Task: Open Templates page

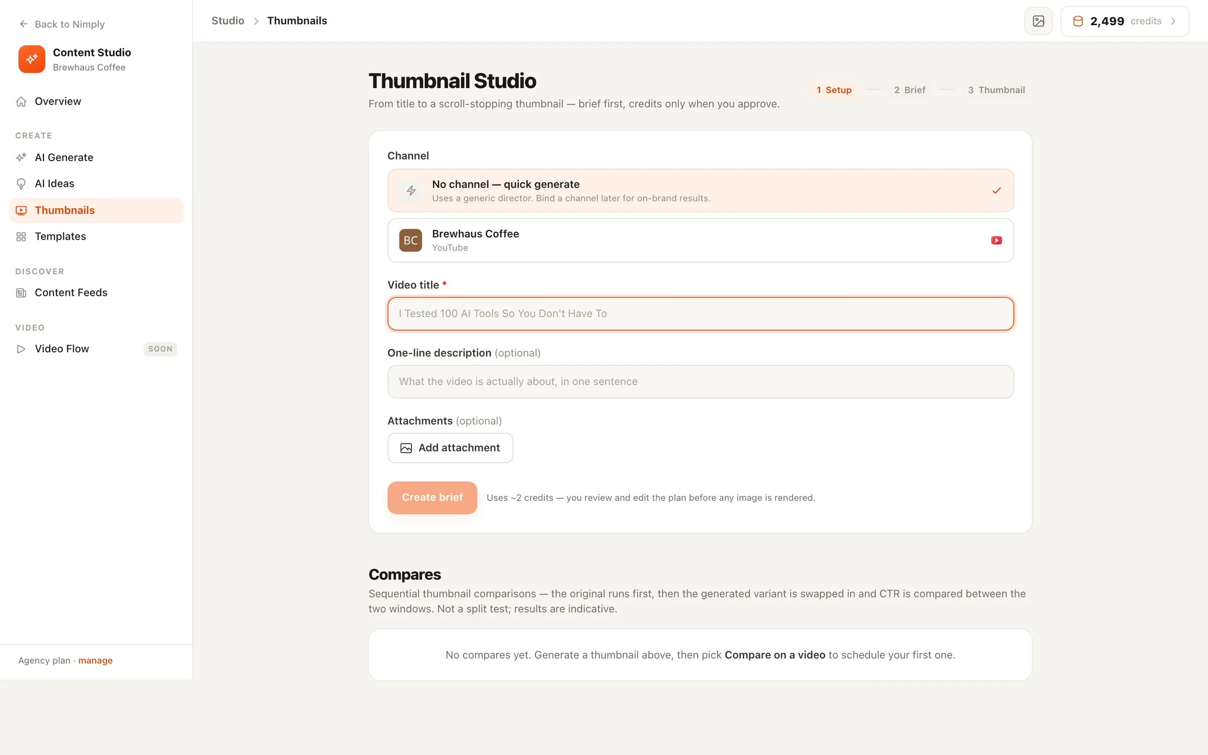Action: [x=97, y=237]
